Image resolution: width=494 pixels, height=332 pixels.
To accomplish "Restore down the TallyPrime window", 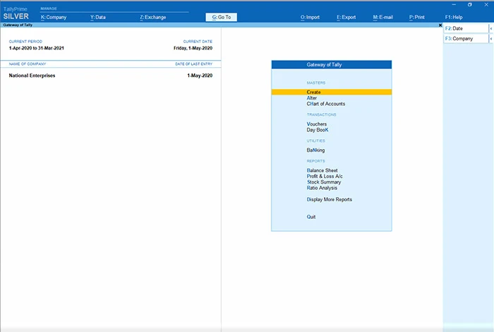I will point(470,5).
